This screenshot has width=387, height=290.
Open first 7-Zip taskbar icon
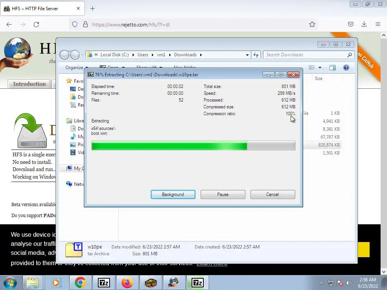pyautogui.click(x=104, y=282)
